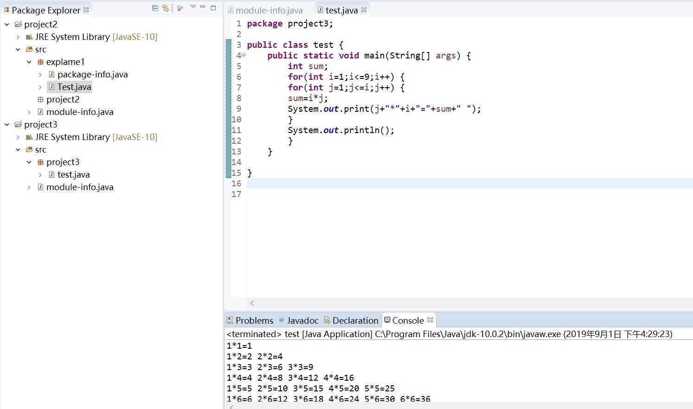Click the Console tab monitor icon

tap(387, 320)
